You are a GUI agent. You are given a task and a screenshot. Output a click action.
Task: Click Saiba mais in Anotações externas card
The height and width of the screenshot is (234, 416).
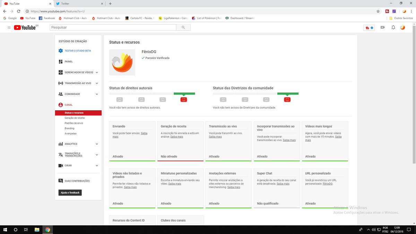234,187
